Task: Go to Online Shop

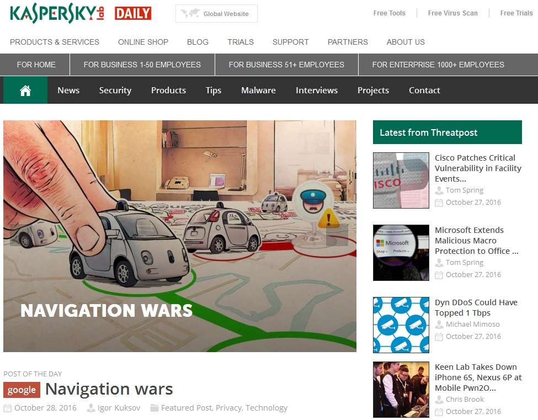Action: 143,42
